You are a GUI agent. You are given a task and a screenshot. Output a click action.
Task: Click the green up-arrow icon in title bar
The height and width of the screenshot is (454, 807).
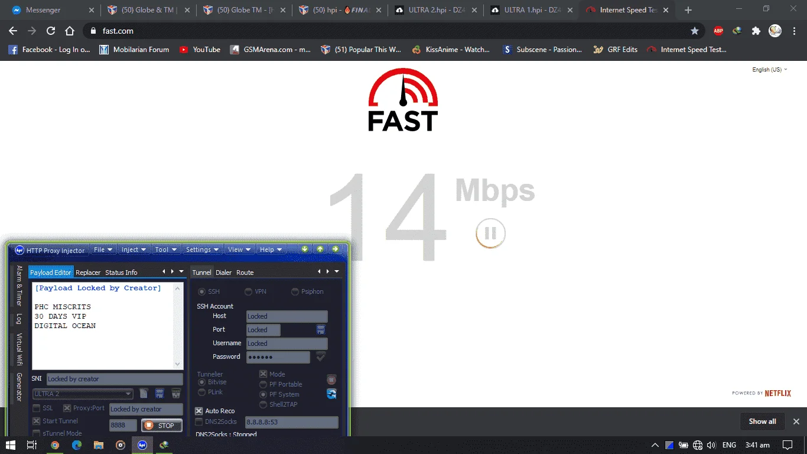pos(320,249)
